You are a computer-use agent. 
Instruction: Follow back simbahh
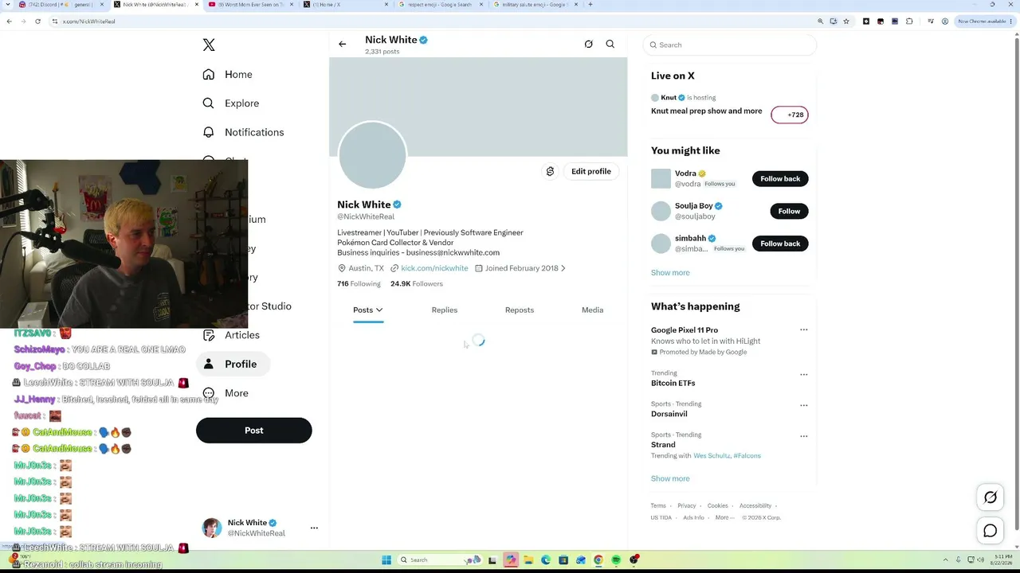[x=780, y=244]
